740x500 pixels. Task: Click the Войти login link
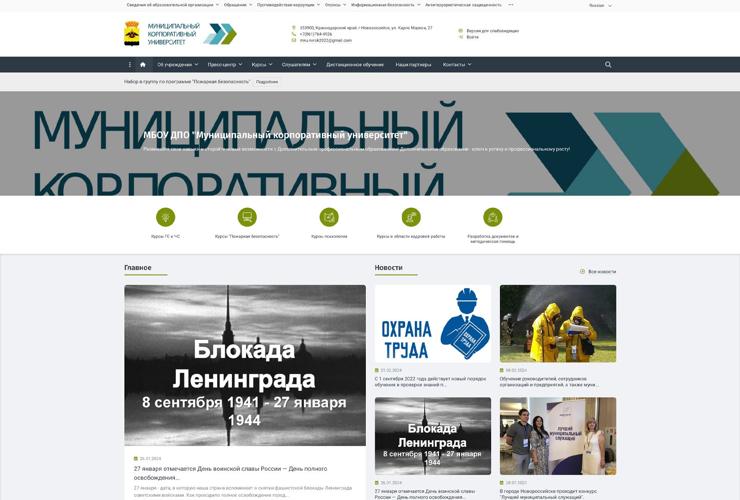pos(472,37)
